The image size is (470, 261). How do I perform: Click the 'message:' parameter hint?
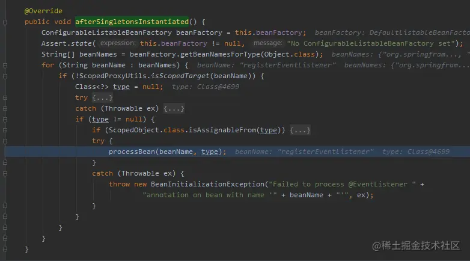click(x=268, y=43)
